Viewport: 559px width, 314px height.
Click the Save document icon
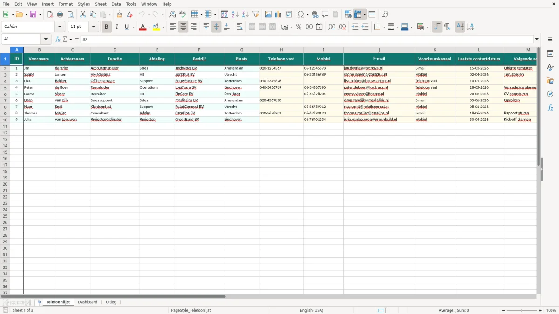click(x=33, y=14)
